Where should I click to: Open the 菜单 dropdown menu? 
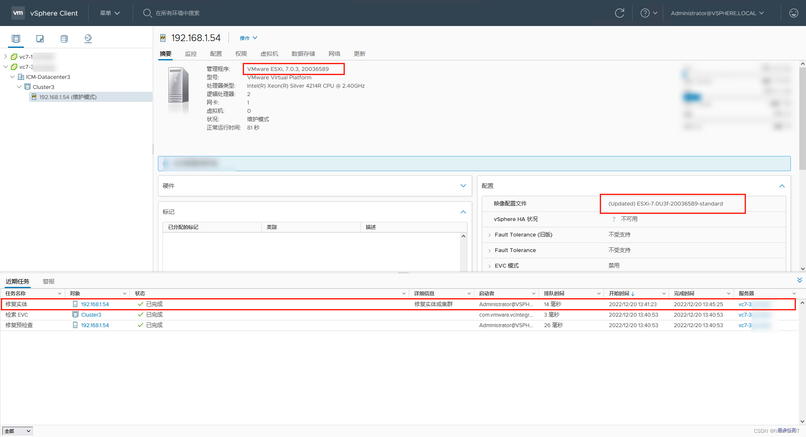coord(110,13)
